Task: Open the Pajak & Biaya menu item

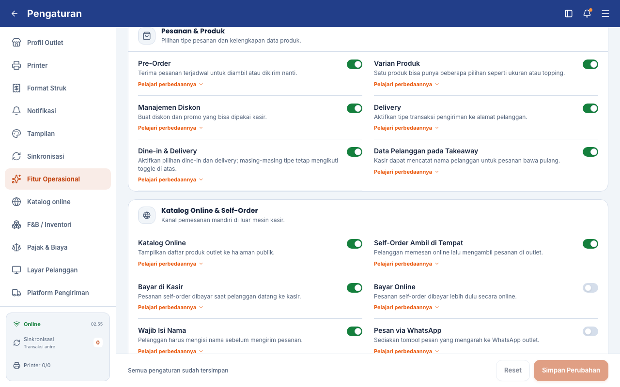Action: tap(58, 247)
